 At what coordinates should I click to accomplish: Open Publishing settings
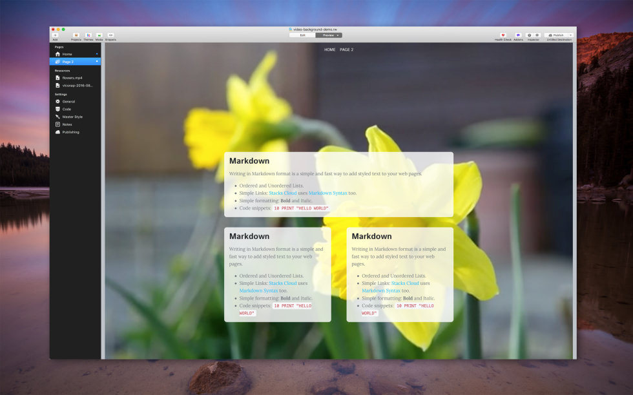(75, 132)
